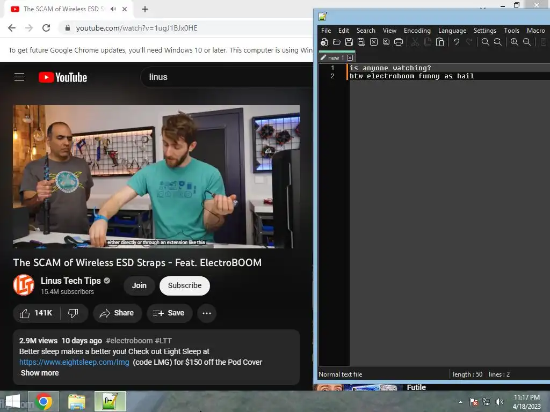The height and width of the screenshot is (412, 550).
Task: Open File Explorer from the taskbar
Action: (x=76, y=401)
